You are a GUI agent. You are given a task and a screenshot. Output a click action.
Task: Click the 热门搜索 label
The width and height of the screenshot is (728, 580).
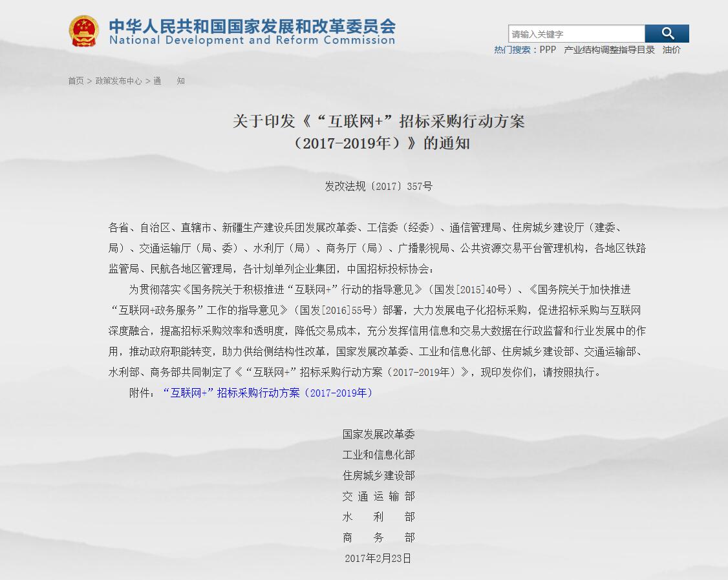pyautogui.click(x=512, y=50)
